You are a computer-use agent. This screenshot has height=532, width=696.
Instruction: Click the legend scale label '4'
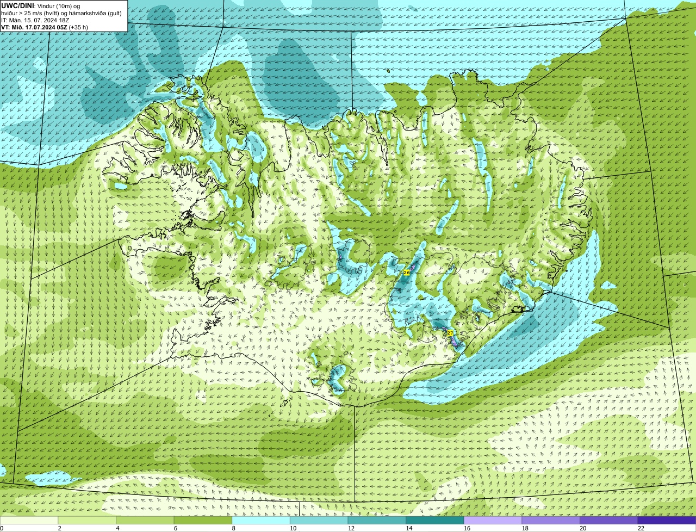click(x=117, y=528)
